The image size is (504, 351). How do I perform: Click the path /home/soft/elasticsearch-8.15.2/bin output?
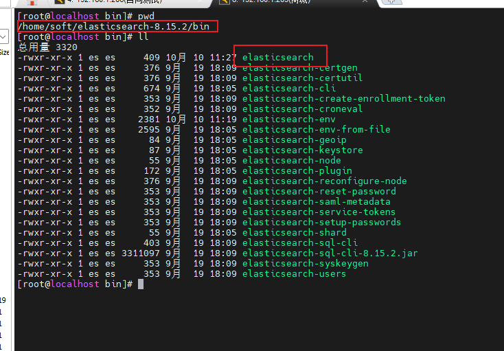point(114,26)
